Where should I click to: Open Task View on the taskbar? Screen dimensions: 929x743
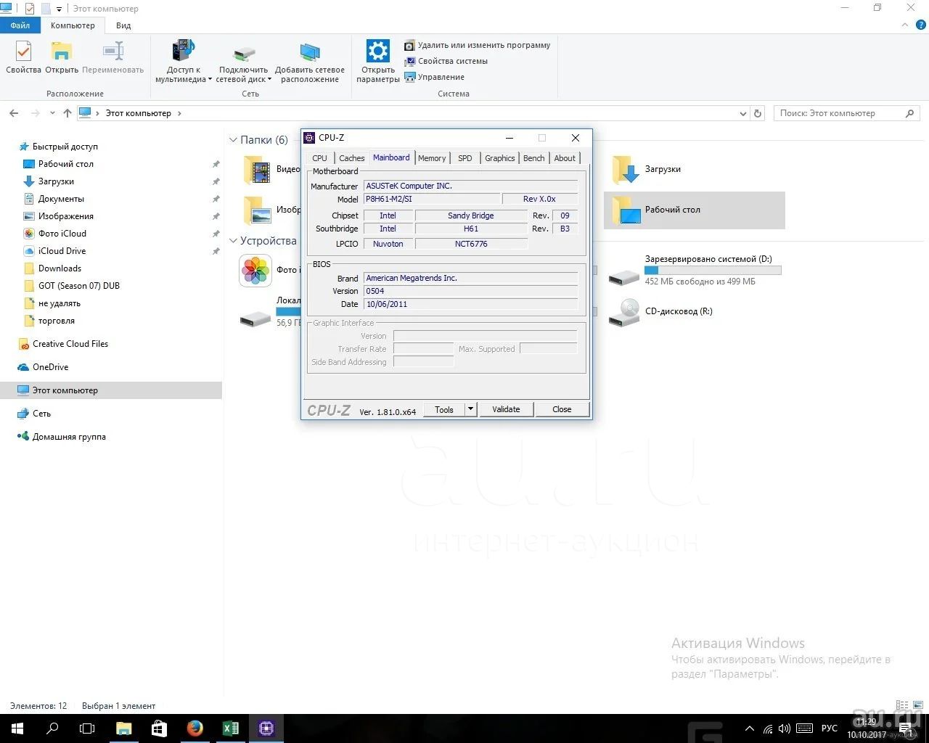[87, 728]
